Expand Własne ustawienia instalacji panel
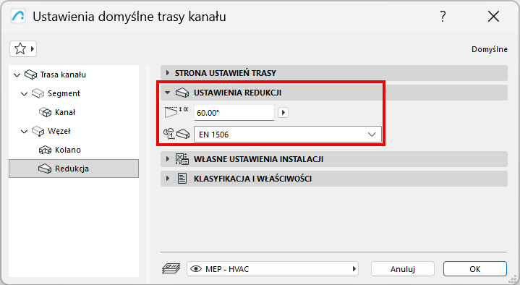520x285 pixels. click(168, 159)
